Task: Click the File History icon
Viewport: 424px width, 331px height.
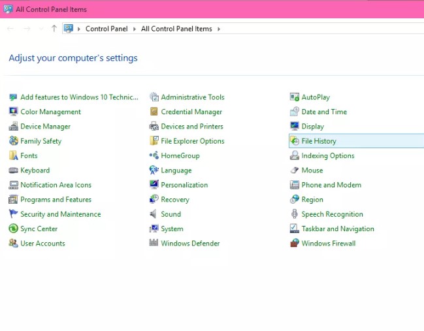Action: pyautogui.click(x=294, y=141)
